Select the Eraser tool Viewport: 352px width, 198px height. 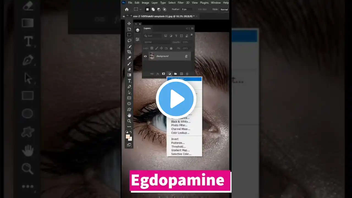coord(129,69)
